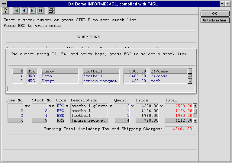The height and width of the screenshot is (163, 232).
Task: Go to previous record toolbar arrow
Action: tap(24, 11)
